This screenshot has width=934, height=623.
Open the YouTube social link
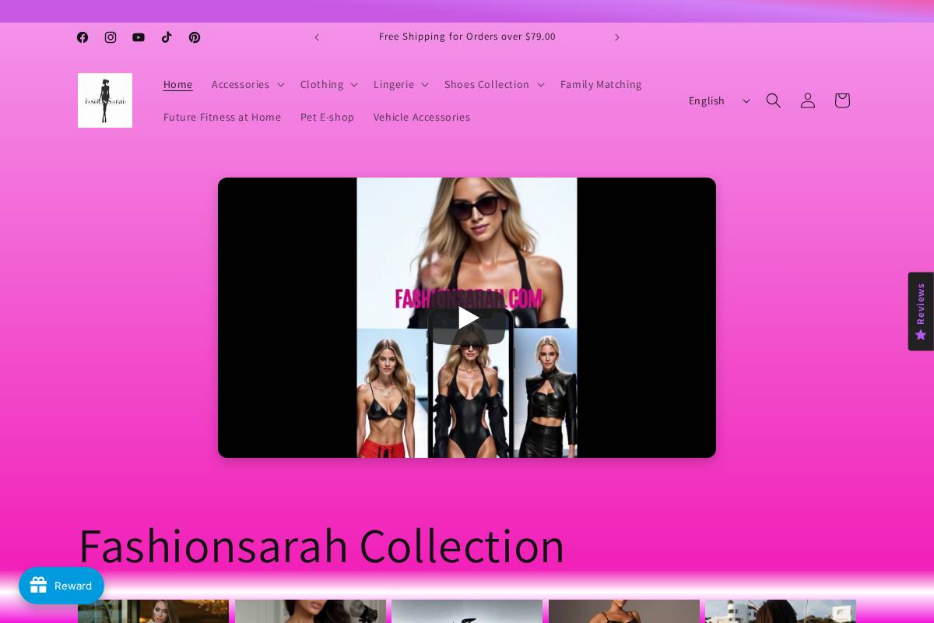point(139,37)
